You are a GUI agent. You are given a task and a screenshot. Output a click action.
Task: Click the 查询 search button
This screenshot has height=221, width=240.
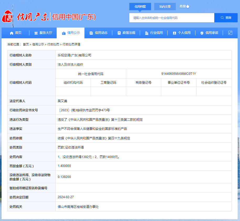point(226,18)
